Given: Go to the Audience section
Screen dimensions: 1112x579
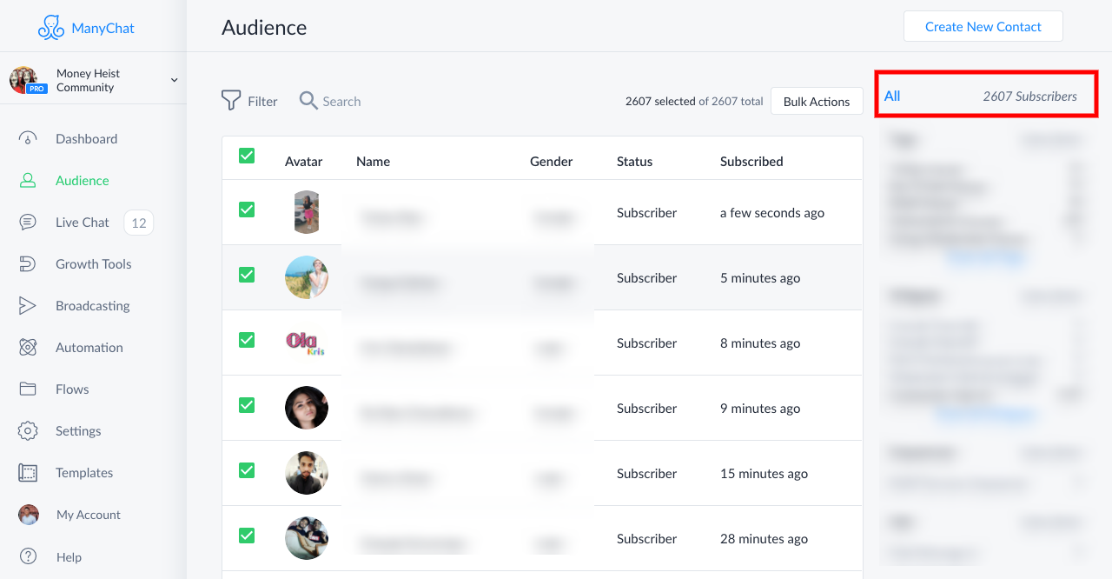Looking at the screenshot, I should point(82,181).
